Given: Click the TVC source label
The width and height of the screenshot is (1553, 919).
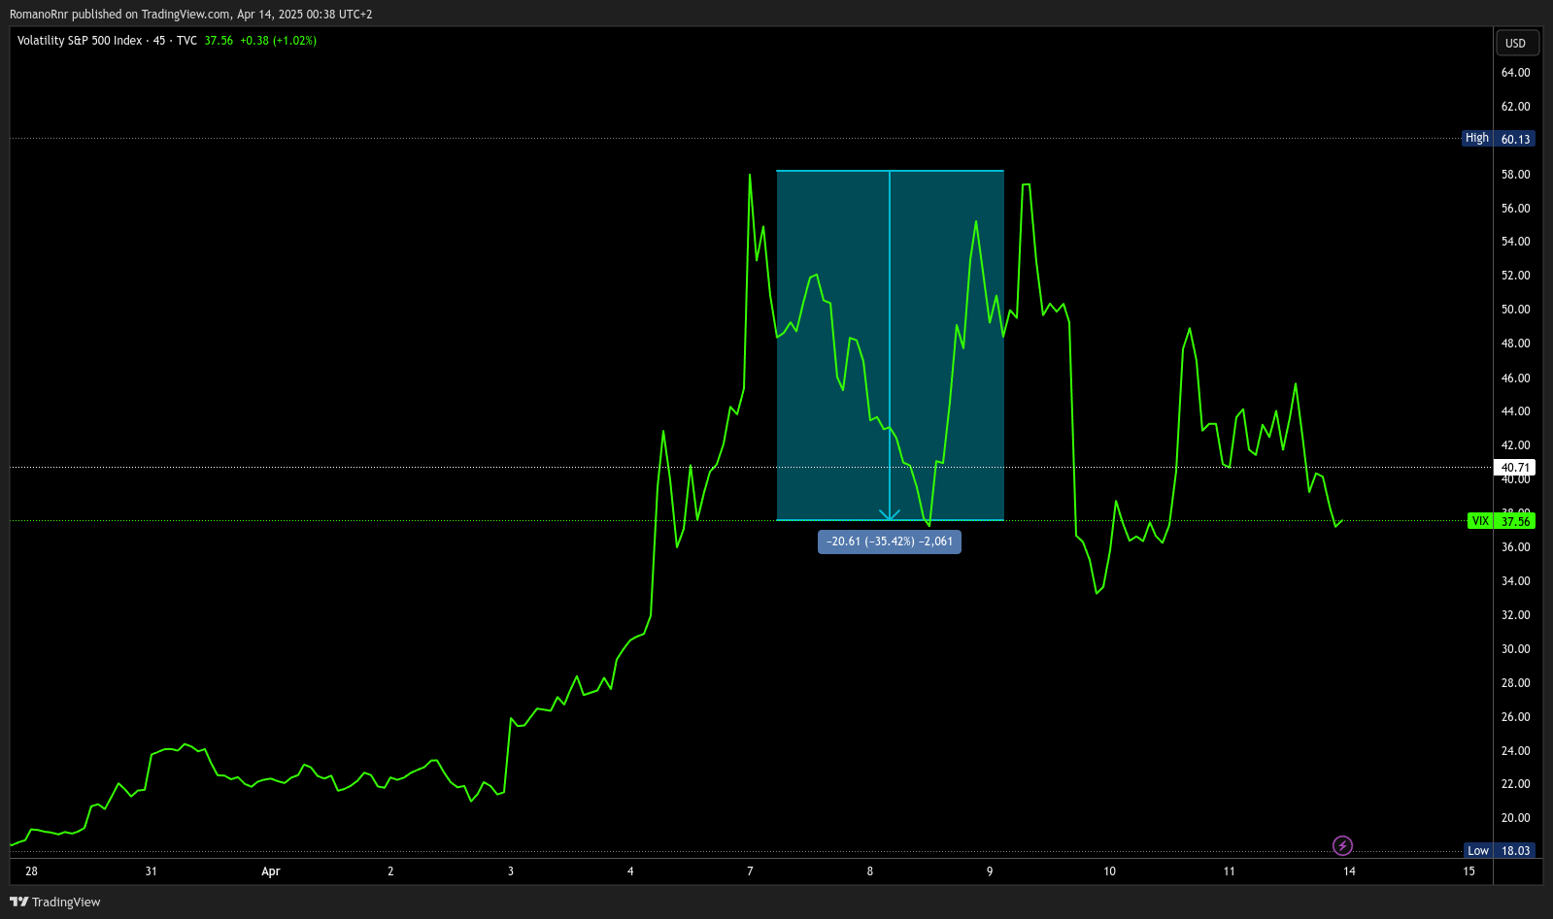Looking at the screenshot, I should (x=186, y=41).
